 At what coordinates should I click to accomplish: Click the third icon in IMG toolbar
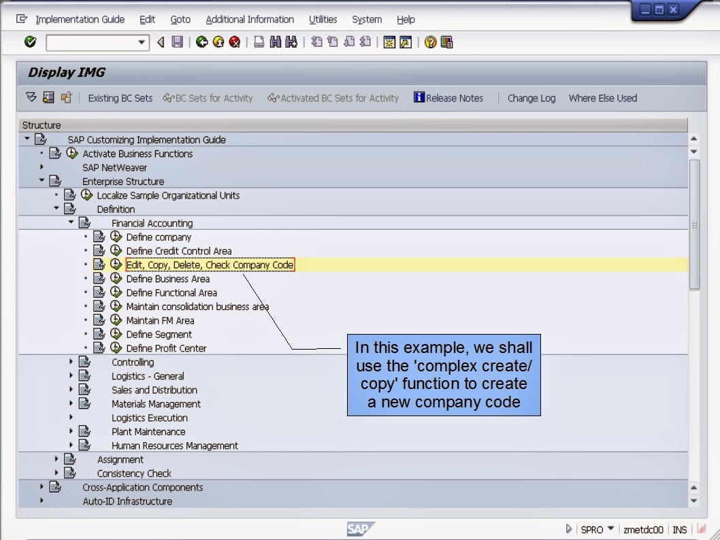[66, 97]
